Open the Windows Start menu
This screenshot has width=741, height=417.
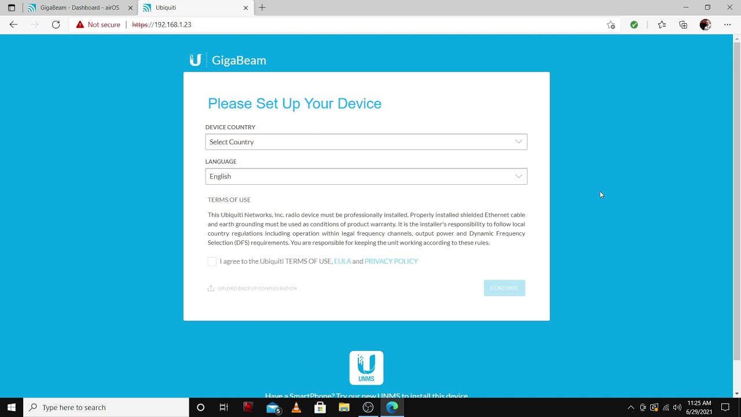click(x=12, y=407)
